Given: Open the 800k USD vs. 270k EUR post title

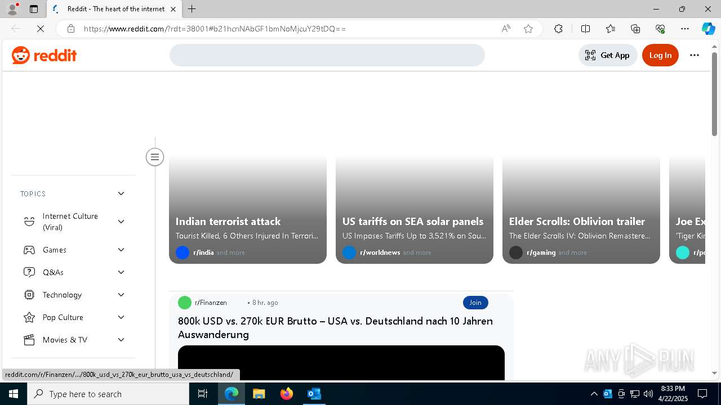Looking at the screenshot, I should (x=335, y=327).
